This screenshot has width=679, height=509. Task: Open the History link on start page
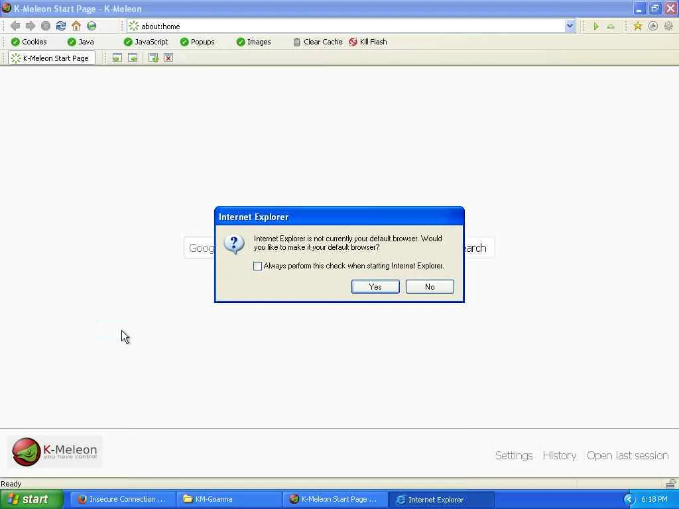pos(560,455)
